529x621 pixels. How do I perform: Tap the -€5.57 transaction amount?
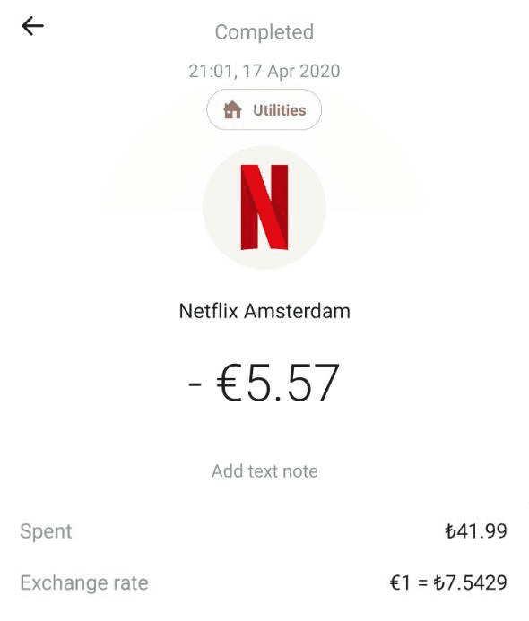point(264,383)
